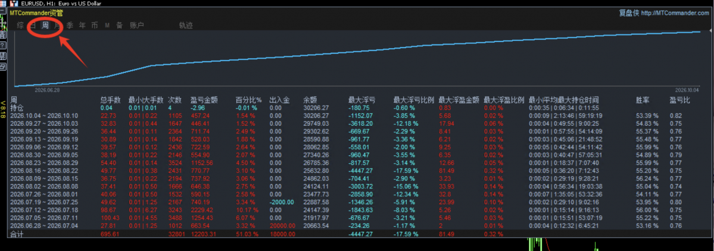Click the chart icon beside EURUSD title
The image size is (714, 251).
pyautogui.click(x=13, y=3)
